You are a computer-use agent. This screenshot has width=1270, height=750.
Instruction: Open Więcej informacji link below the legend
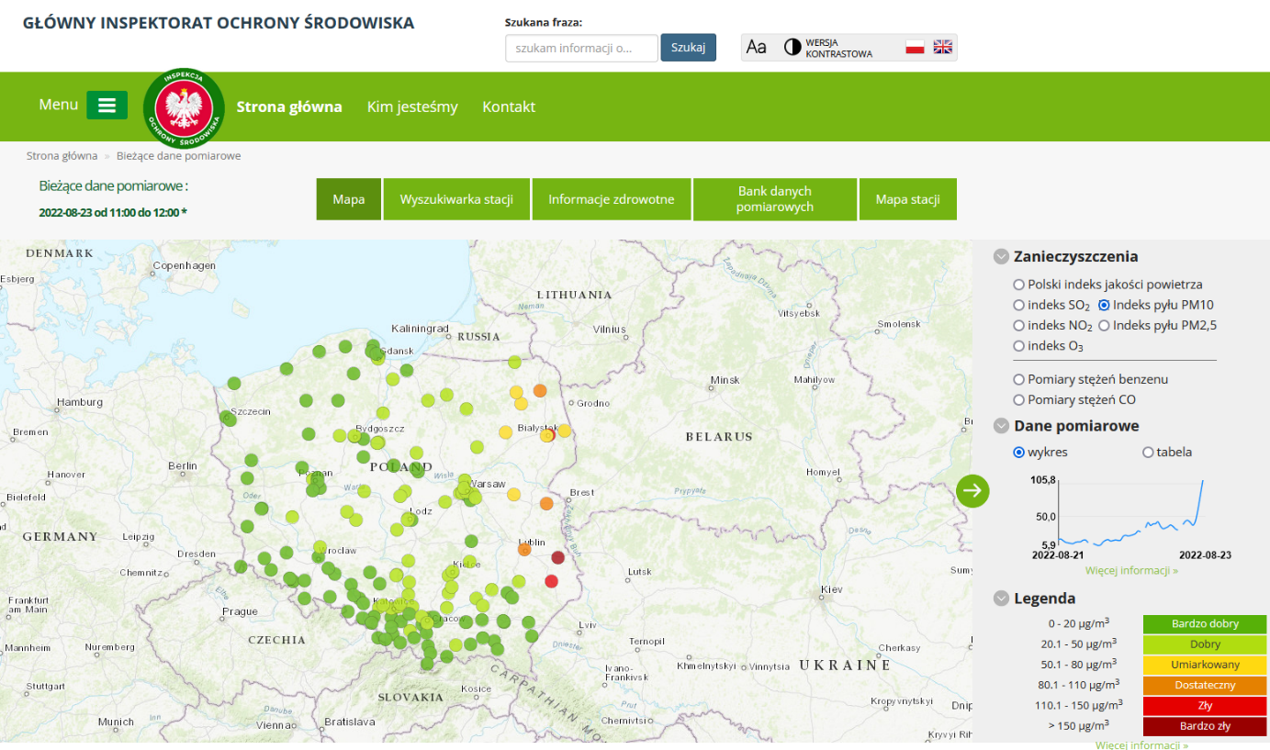(x=1141, y=744)
